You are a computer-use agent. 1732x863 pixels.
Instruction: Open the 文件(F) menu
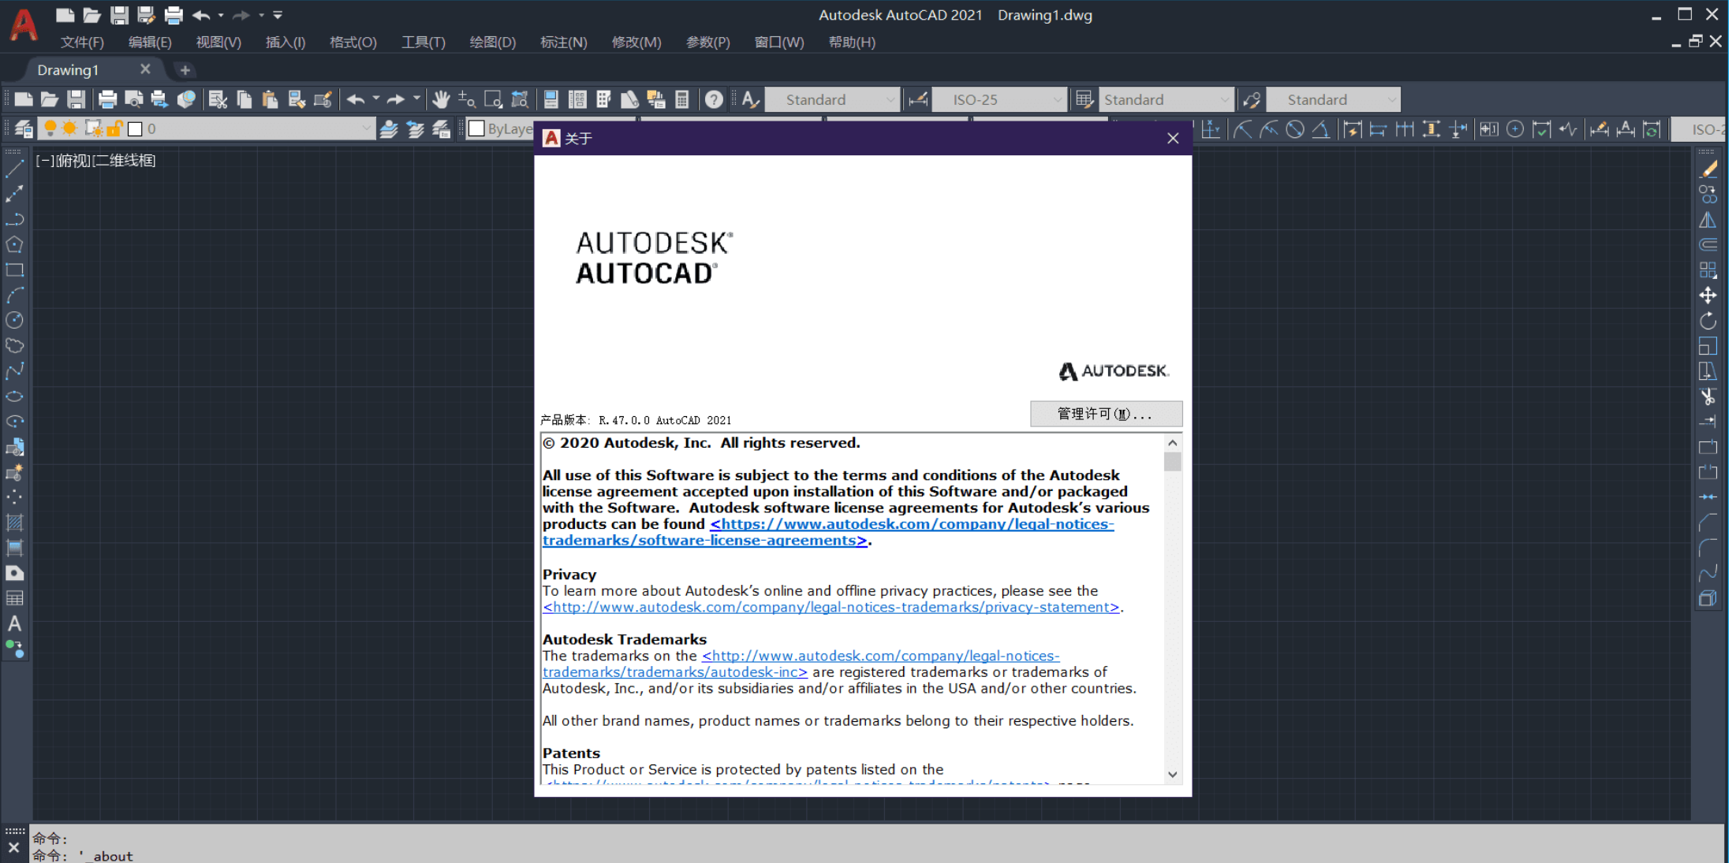tap(82, 43)
